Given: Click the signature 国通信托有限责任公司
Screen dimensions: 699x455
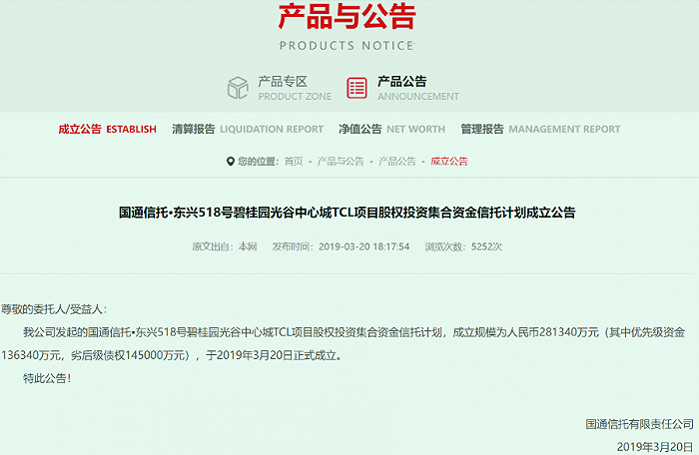Looking at the screenshot, I should coord(639,424).
